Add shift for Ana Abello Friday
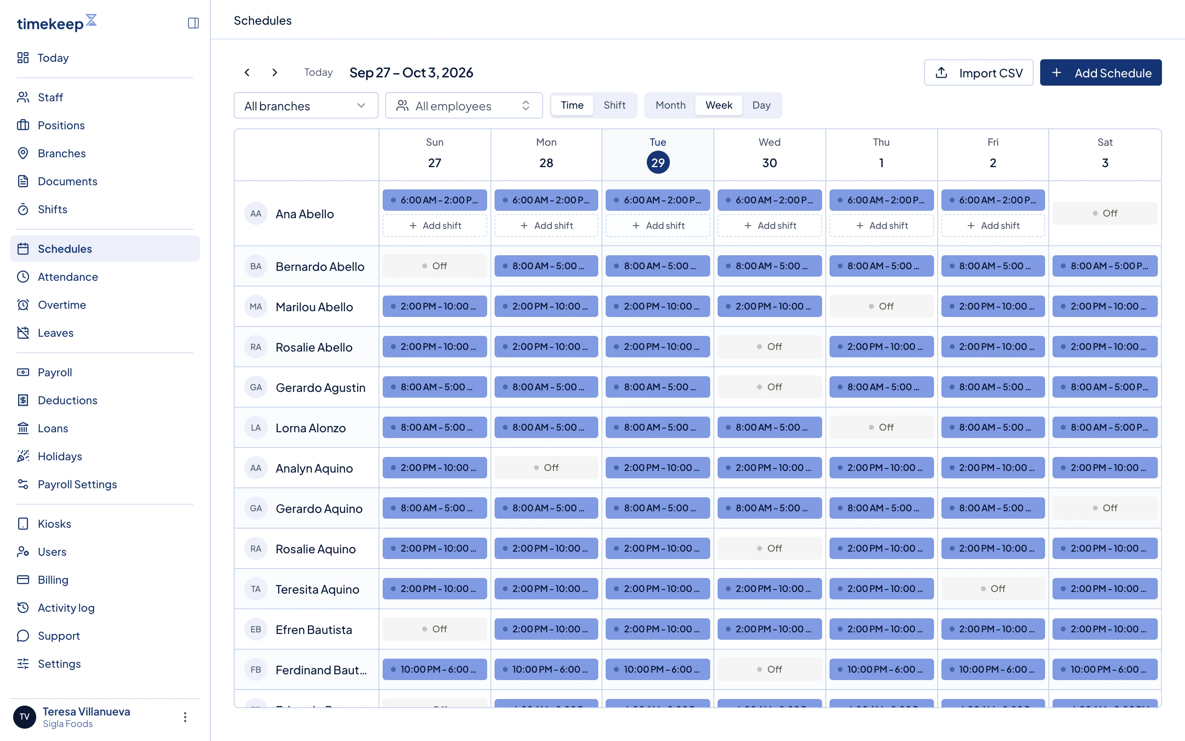 tap(992, 226)
